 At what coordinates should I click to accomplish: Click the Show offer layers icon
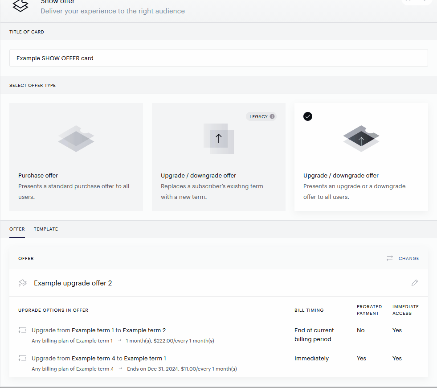pyautogui.click(x=20, y=6)
